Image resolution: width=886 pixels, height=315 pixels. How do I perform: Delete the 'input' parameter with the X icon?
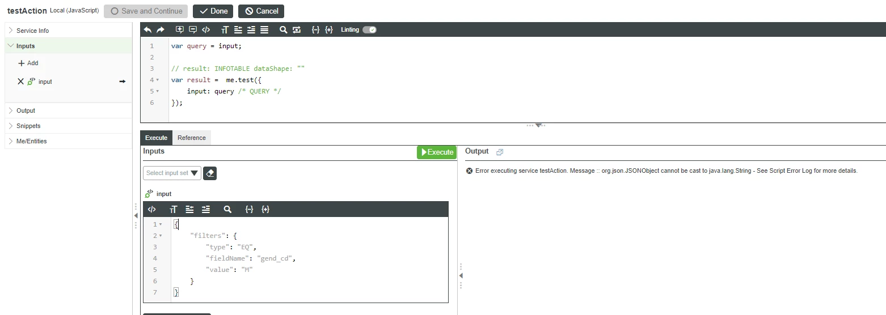tap(21, 82)
